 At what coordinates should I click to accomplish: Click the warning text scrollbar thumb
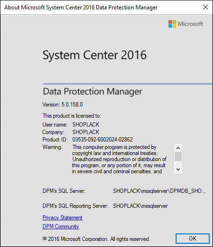tap(178, 156)
